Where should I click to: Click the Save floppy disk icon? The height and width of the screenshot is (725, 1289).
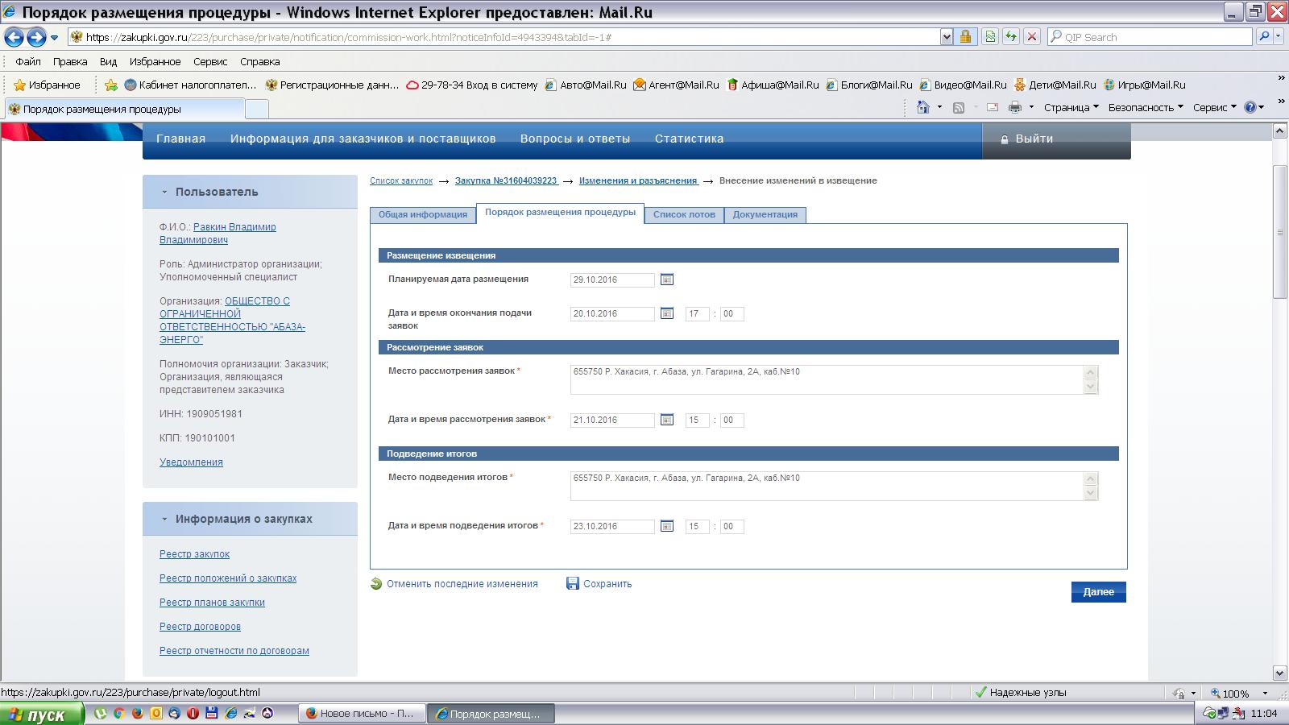coord(573,584)
